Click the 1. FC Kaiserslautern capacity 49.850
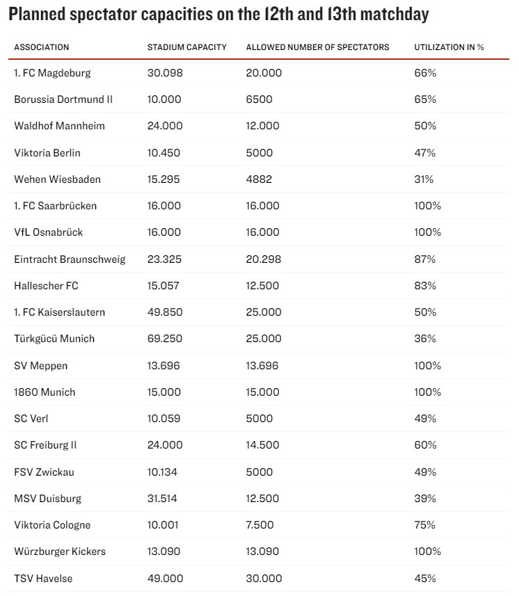Viewport: 519px width, 596px height. [165, 312]
